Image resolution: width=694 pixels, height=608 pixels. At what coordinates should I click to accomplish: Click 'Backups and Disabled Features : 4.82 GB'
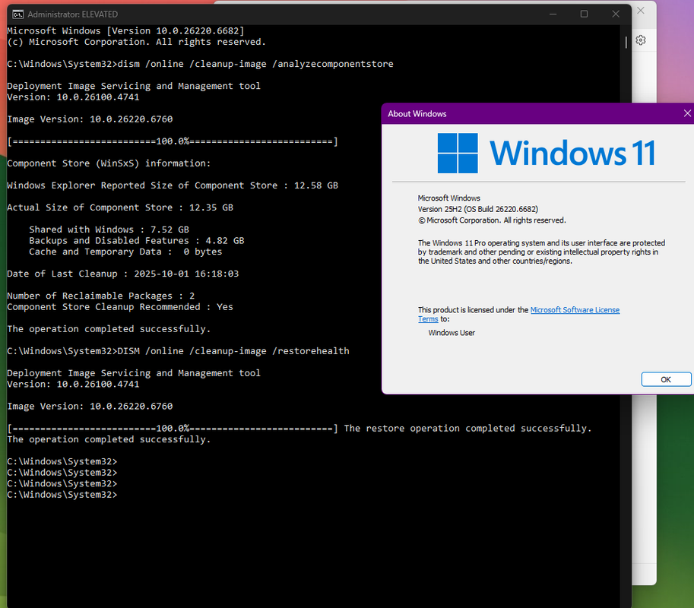tap(137, 241)
